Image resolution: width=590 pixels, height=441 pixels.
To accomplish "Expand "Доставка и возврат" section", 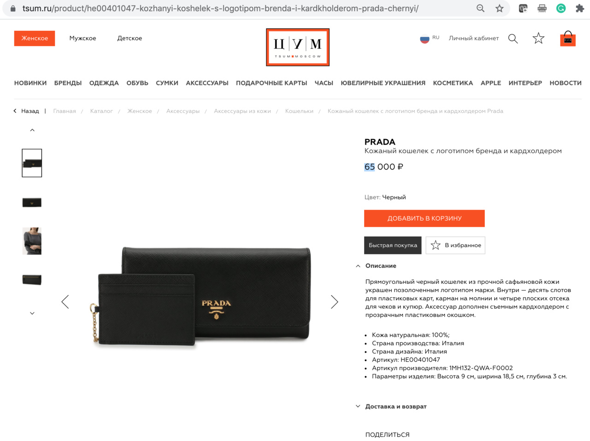I will (x=391, y=406).
